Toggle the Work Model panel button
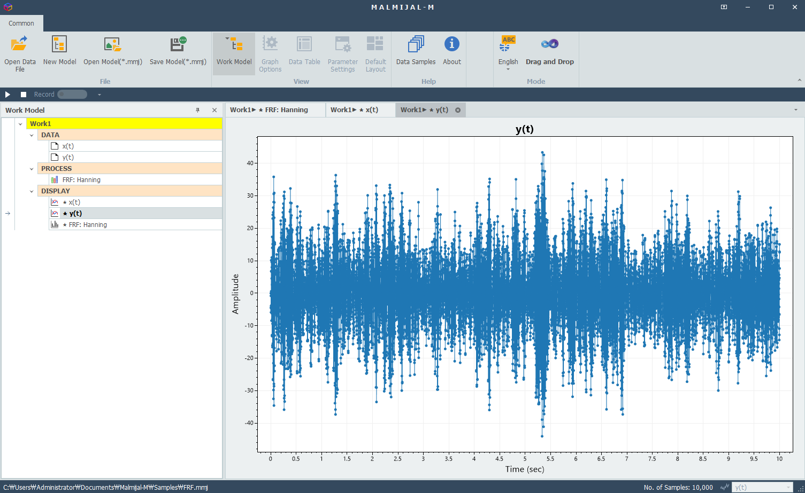This screenshot has height=493, width=805. click(234, 53)
